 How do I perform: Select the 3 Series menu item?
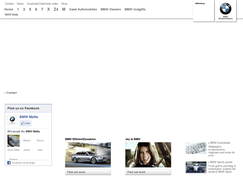(24, 9)
